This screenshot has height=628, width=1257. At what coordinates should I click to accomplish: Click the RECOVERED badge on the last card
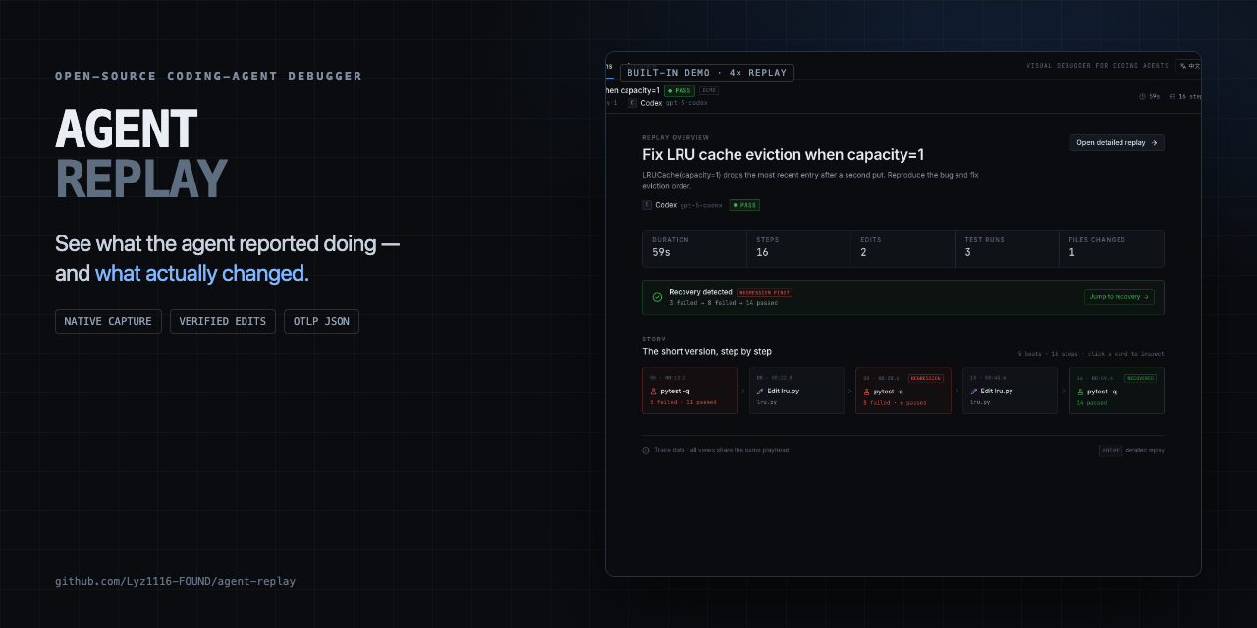click(1141, 378)
